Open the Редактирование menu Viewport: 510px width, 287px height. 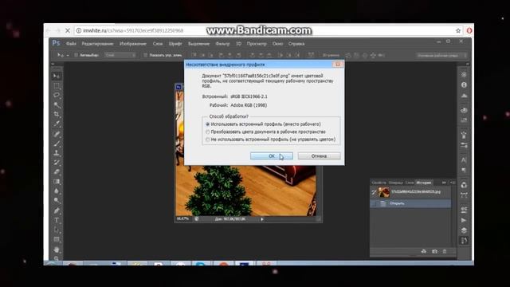[97, 44]
